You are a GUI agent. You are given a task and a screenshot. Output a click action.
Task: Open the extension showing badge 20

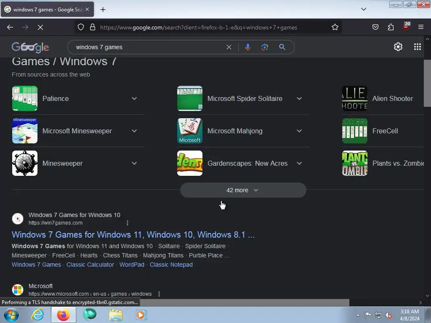[406, 26]
